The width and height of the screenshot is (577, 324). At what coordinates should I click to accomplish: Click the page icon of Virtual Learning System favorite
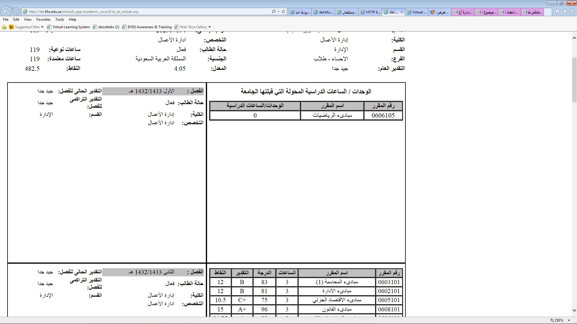(49, 27)
